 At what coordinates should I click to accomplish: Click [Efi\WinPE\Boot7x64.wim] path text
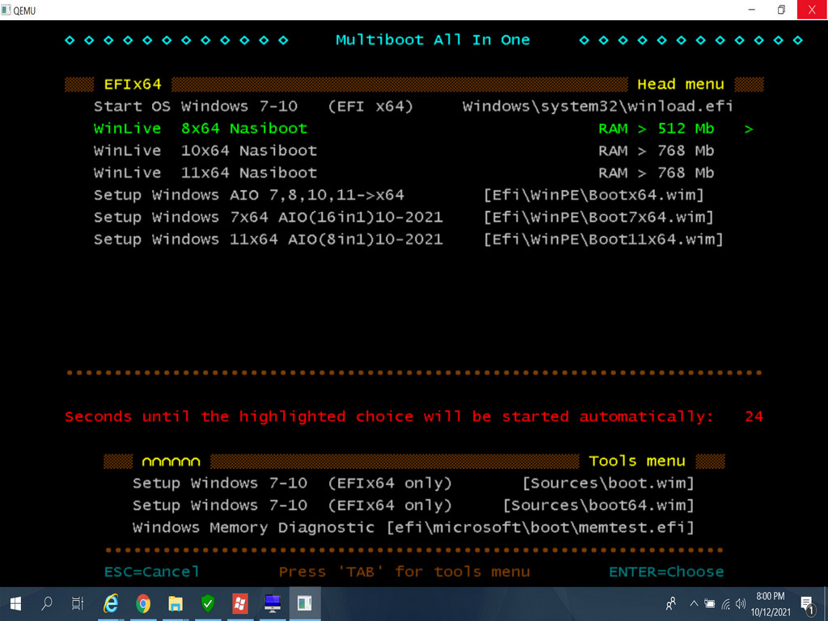(x=598, y=218)
